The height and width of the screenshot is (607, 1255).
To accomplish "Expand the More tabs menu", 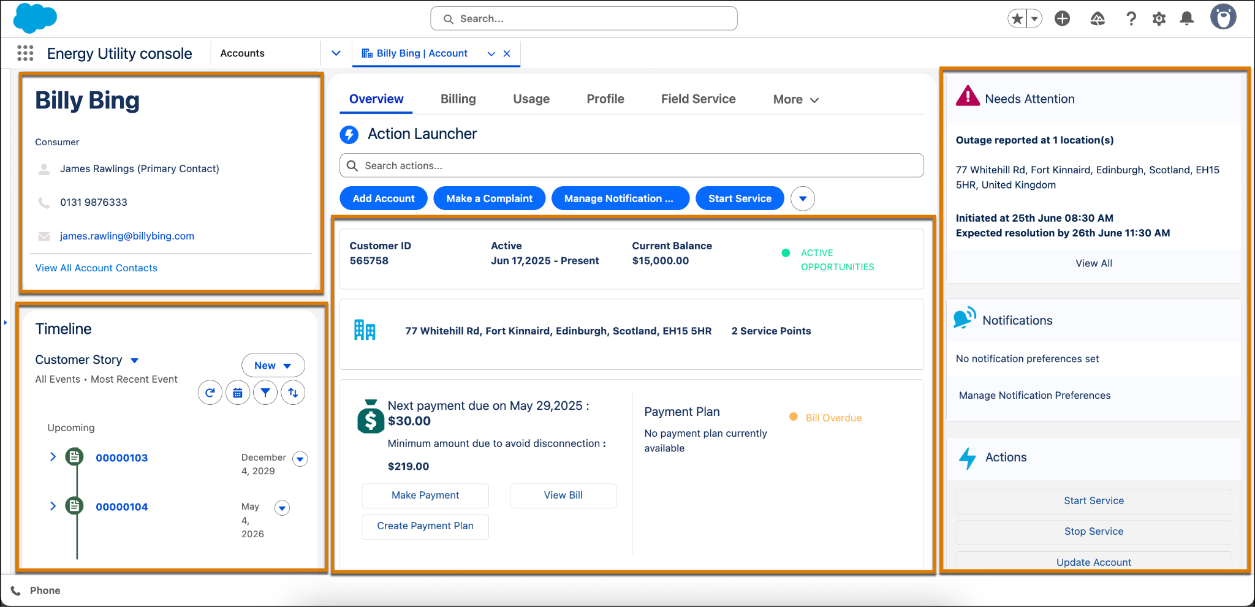I will click(x=796, y=99).
